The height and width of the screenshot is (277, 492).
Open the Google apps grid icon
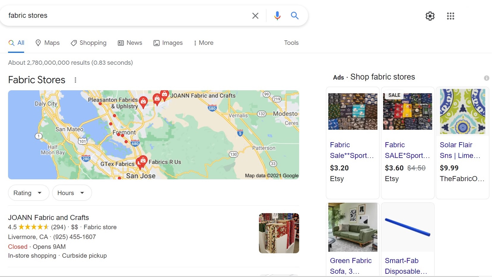[450, 16]
